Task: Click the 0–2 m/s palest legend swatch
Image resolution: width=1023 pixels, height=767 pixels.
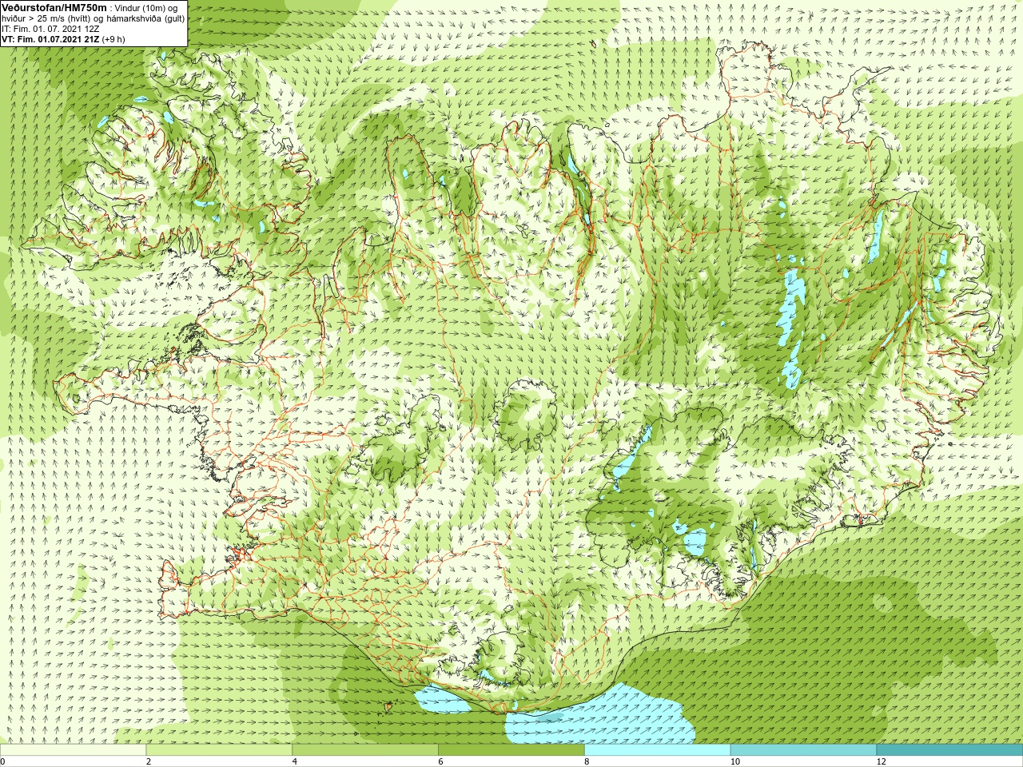Action: [x=74, y=750]
